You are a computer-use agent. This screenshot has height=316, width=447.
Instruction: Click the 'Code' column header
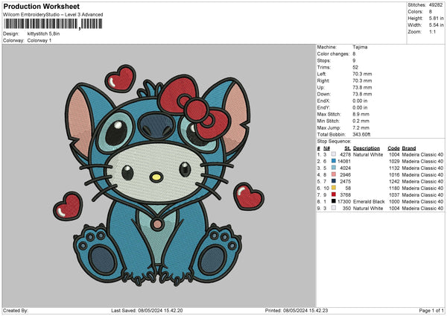[x=393, y=148]
